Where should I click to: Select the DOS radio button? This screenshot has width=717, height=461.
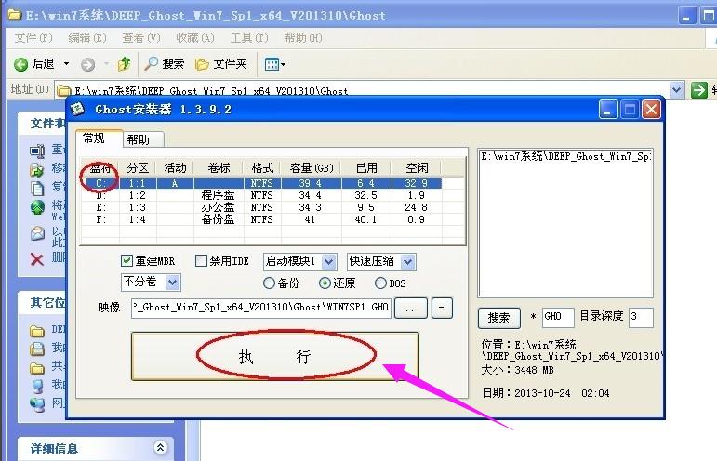[x=380, y=283]
